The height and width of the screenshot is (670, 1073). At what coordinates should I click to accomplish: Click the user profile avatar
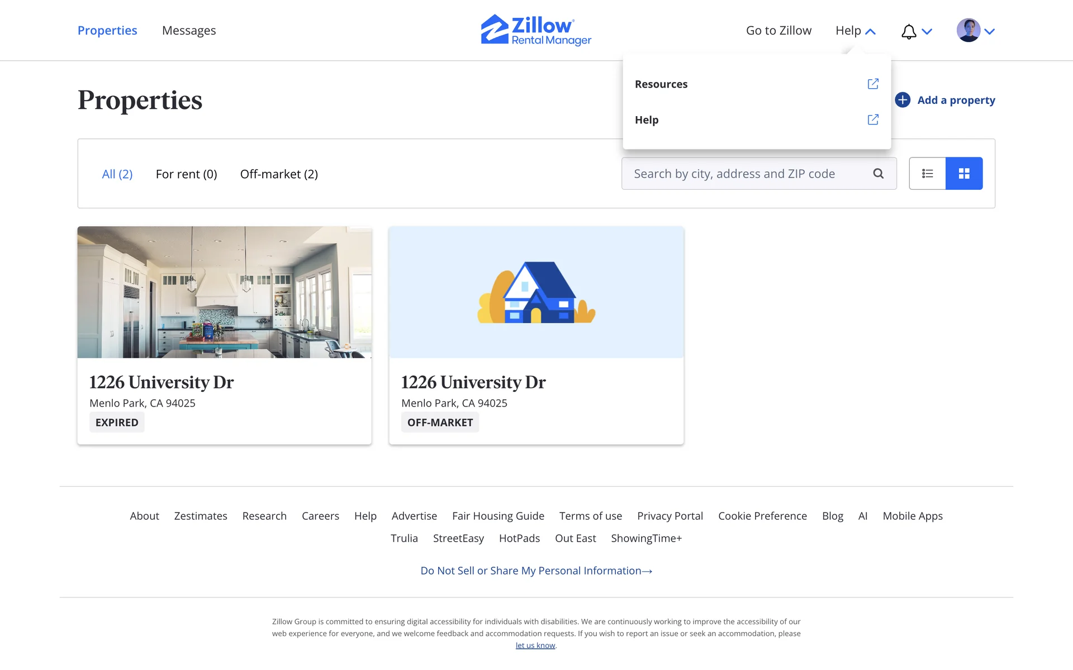pyautogui.click(x=968, y=31)
